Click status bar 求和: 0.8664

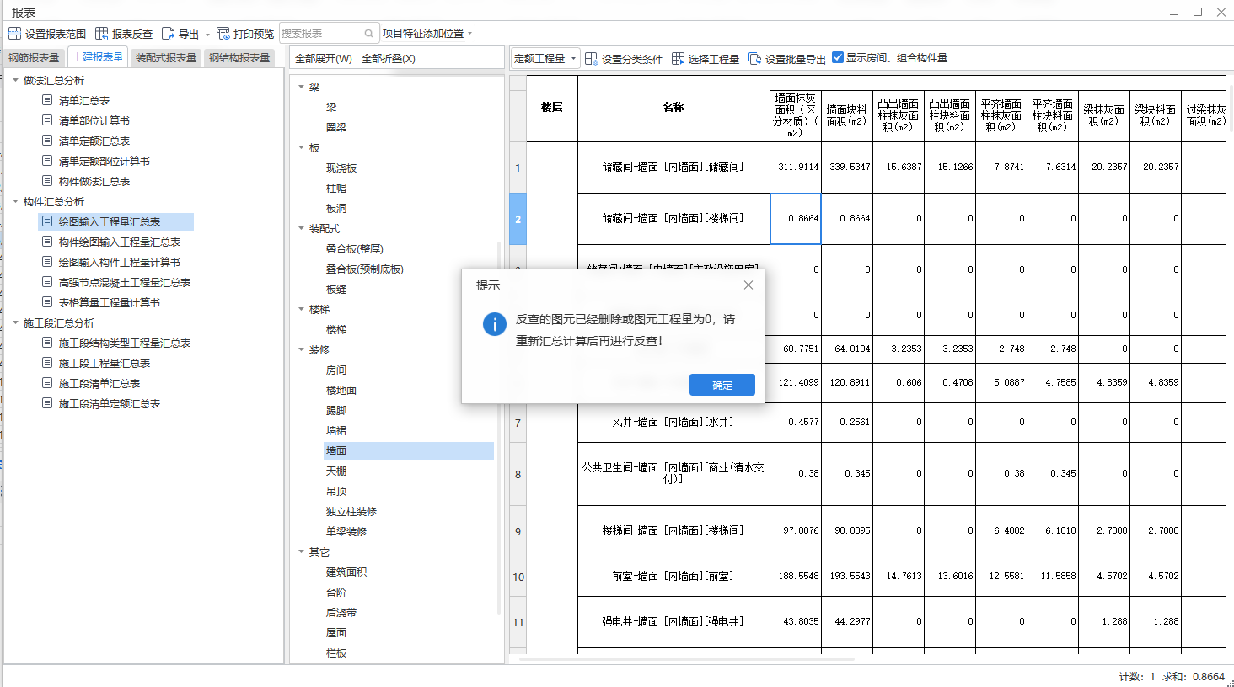(1194, 676)
